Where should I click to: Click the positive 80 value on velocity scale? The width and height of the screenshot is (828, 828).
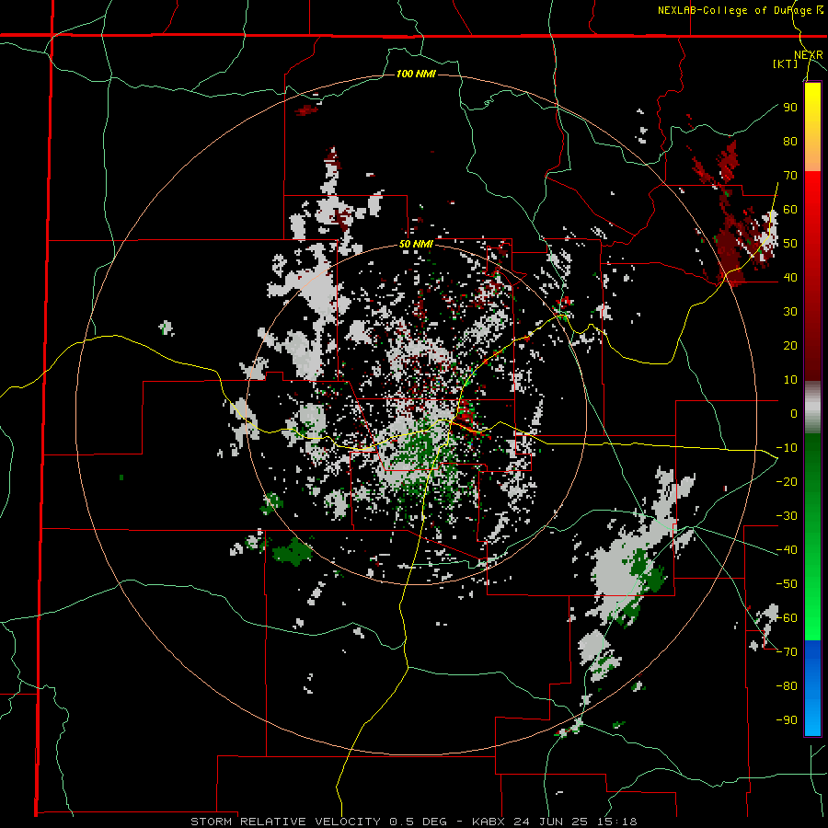(x=790, y=141)
